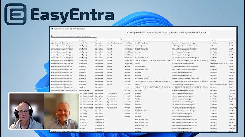Sort by the Country column header

point(126,40)
